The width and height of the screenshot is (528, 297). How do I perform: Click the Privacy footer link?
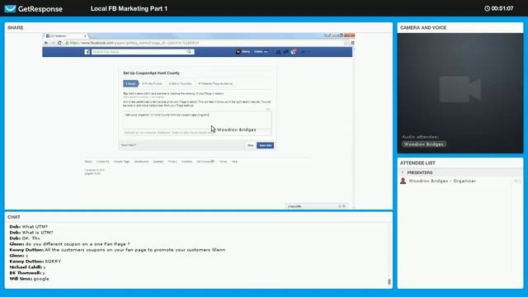[172, 162]
